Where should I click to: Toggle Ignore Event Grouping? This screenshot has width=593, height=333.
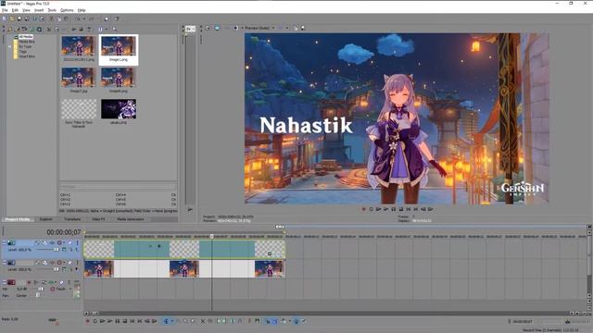(304, 321)
